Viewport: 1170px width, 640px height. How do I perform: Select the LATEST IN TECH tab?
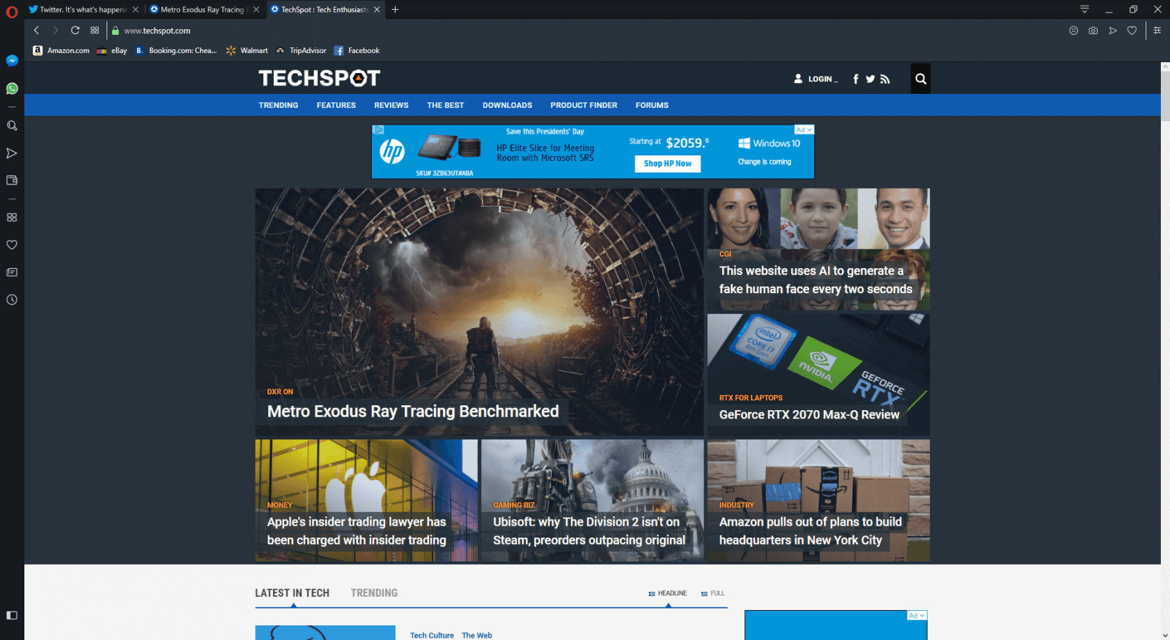pyautogui.click(x=292, y=593)
